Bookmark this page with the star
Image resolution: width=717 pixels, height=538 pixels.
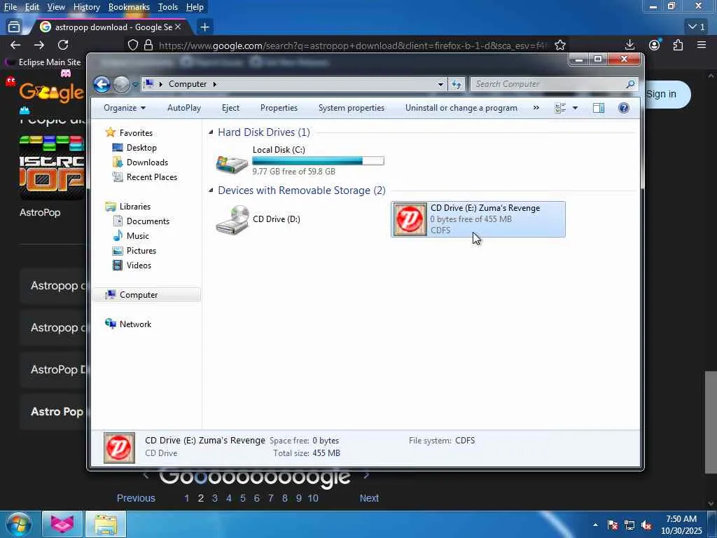560,45
